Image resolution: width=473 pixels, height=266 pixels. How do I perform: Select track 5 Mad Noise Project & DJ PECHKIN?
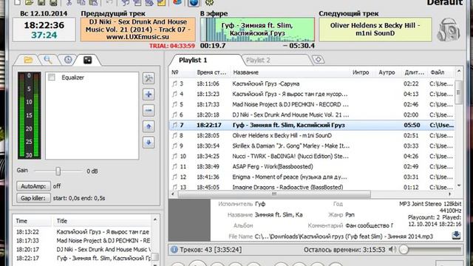tap(312, 104)
